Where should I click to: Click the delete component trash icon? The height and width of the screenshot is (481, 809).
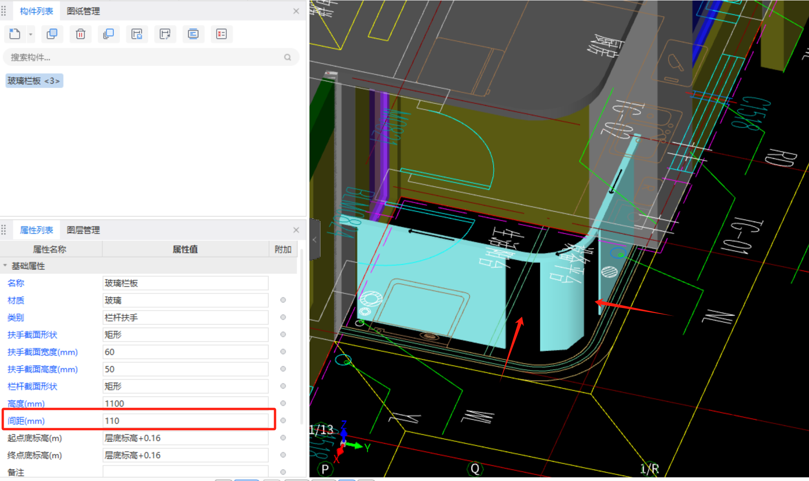click(80, 34)
